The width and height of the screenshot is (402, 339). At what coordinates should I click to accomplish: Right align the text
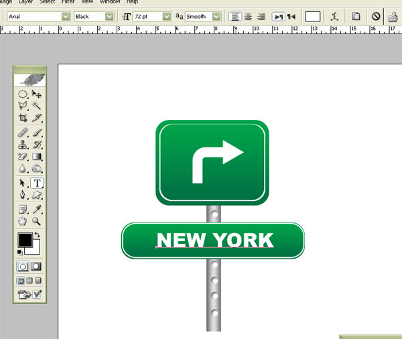pos(261,17)
